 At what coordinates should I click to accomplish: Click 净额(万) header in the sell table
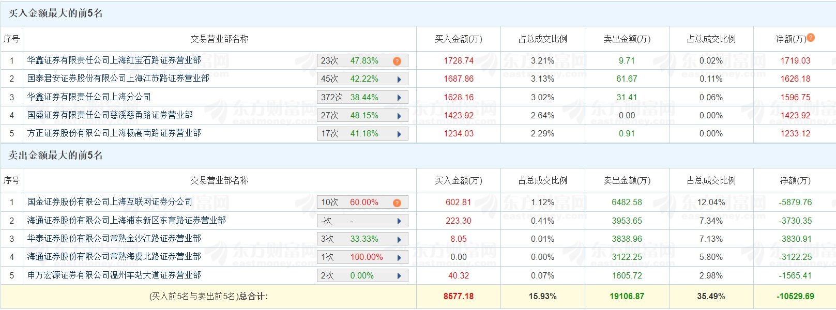(x=795, y=180)
